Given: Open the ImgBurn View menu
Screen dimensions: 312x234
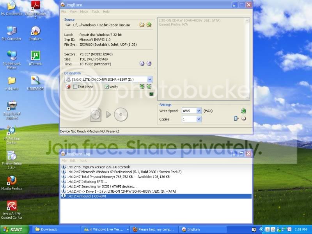Looking at the screenshot, I should click(73, 12).
